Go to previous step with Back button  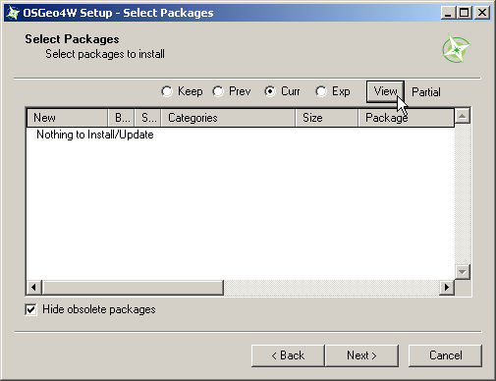[288, 355]
